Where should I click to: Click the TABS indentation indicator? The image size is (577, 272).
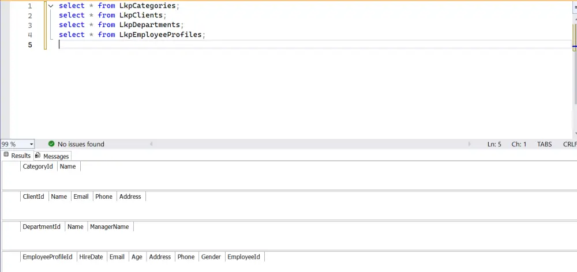544,145
